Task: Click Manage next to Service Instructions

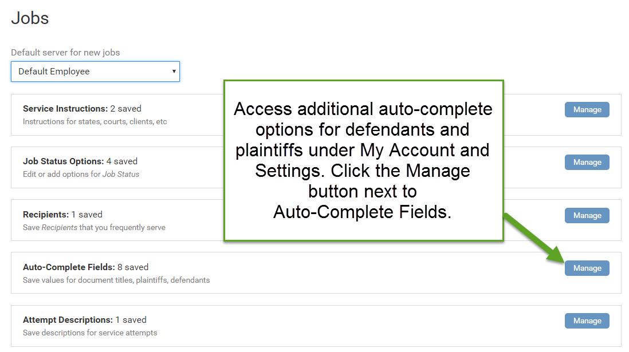Action: 587,109
